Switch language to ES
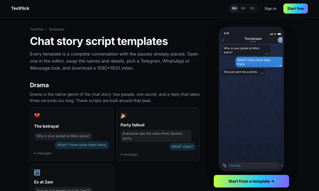 coord(252,8)
